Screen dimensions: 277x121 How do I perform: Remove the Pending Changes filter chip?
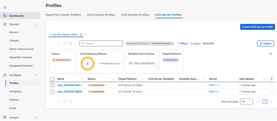172,43
